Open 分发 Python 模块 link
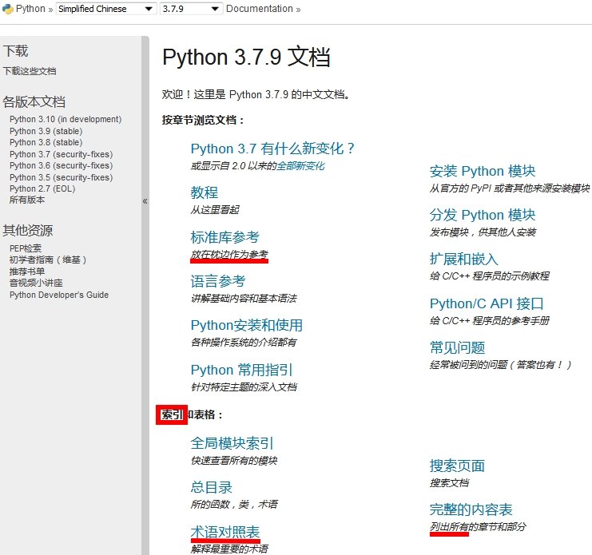Viewport: 592px width, 555px height. pos(483,215)
